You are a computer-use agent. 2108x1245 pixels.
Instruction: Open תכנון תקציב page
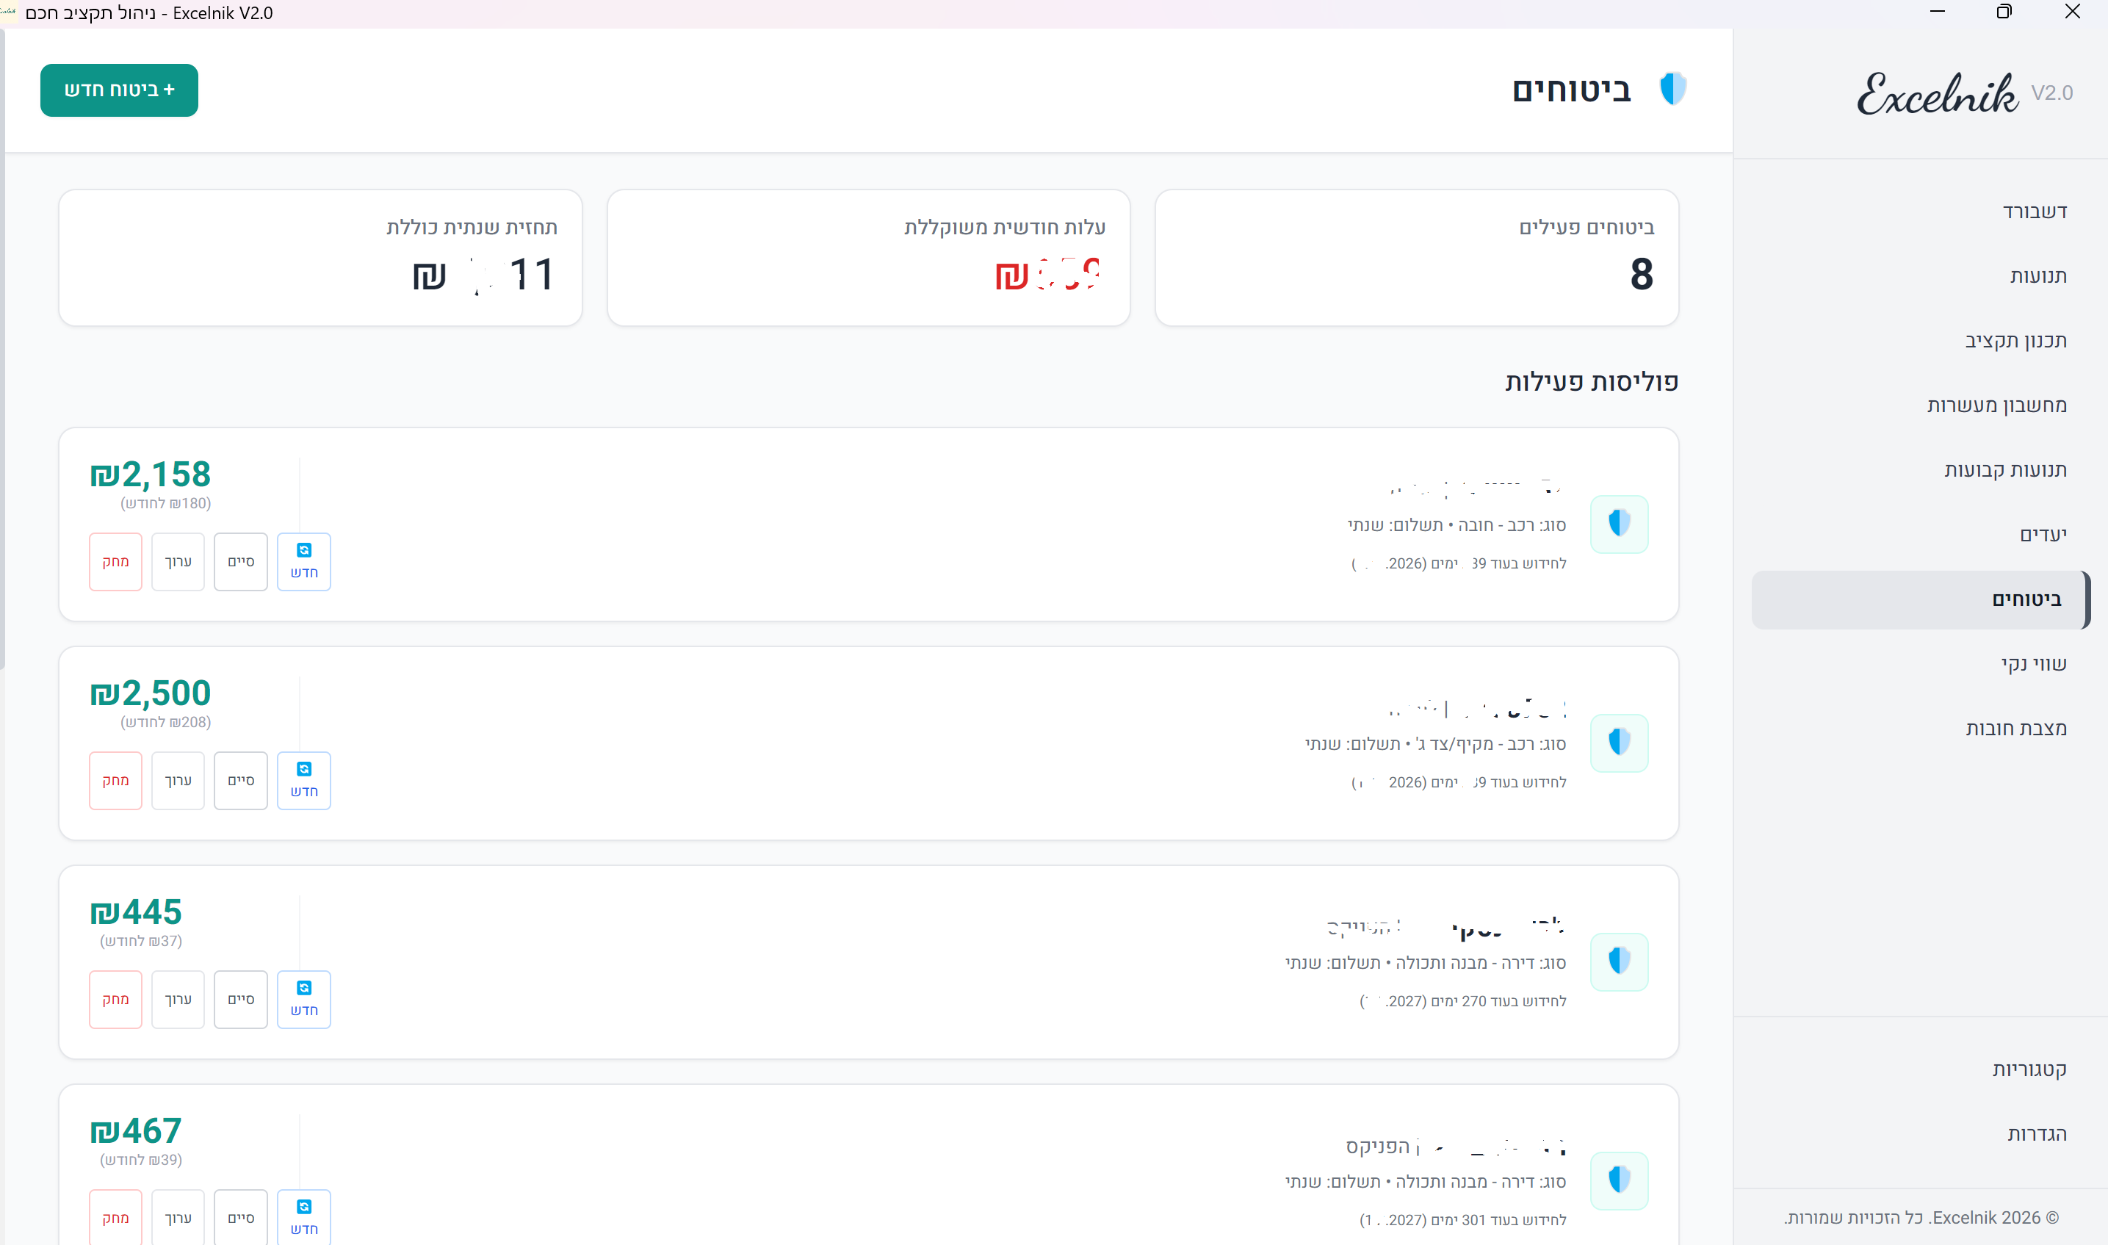coord(2015,341)
